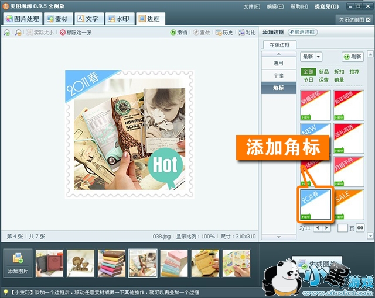Click 取消边框 cancel border button
Image resolution: width=375 pixels, height=298 pixels.
(x=302, y=32)
